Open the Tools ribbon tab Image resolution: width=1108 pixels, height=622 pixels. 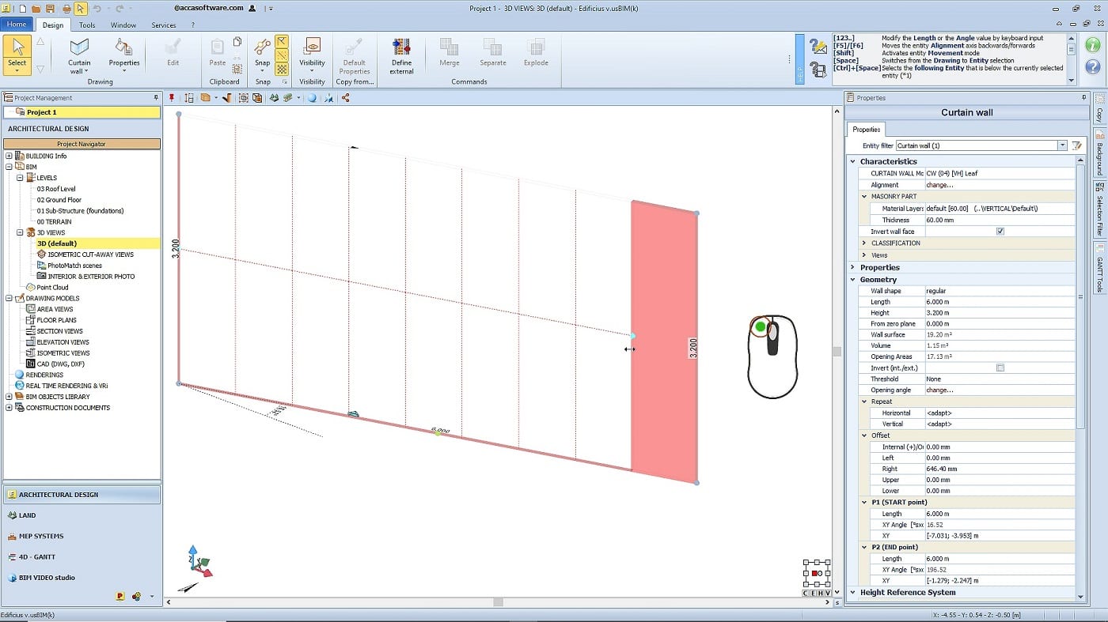point(87,25)
